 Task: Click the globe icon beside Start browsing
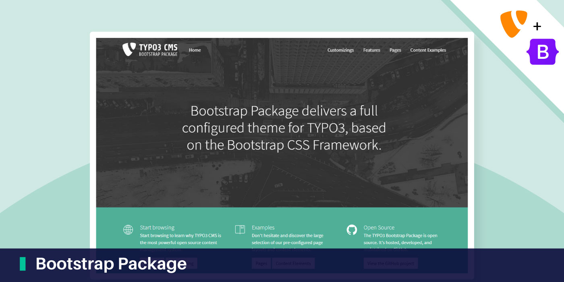point(128,230)
